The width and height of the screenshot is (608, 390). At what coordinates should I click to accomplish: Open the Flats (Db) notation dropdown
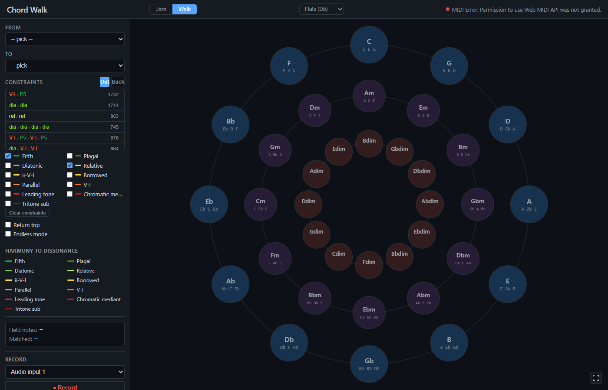coord(321,9)
